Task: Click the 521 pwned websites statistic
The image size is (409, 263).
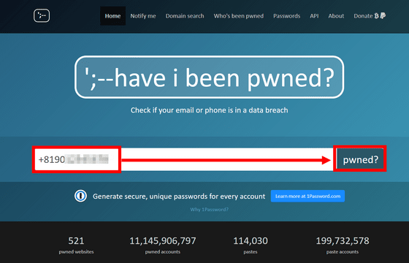Action: point(76,245)
